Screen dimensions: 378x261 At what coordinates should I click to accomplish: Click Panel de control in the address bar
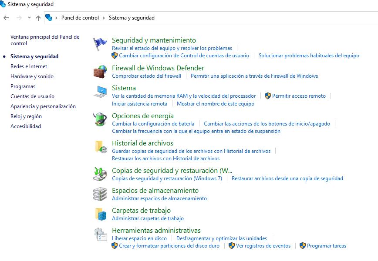(x=80, y=18)
